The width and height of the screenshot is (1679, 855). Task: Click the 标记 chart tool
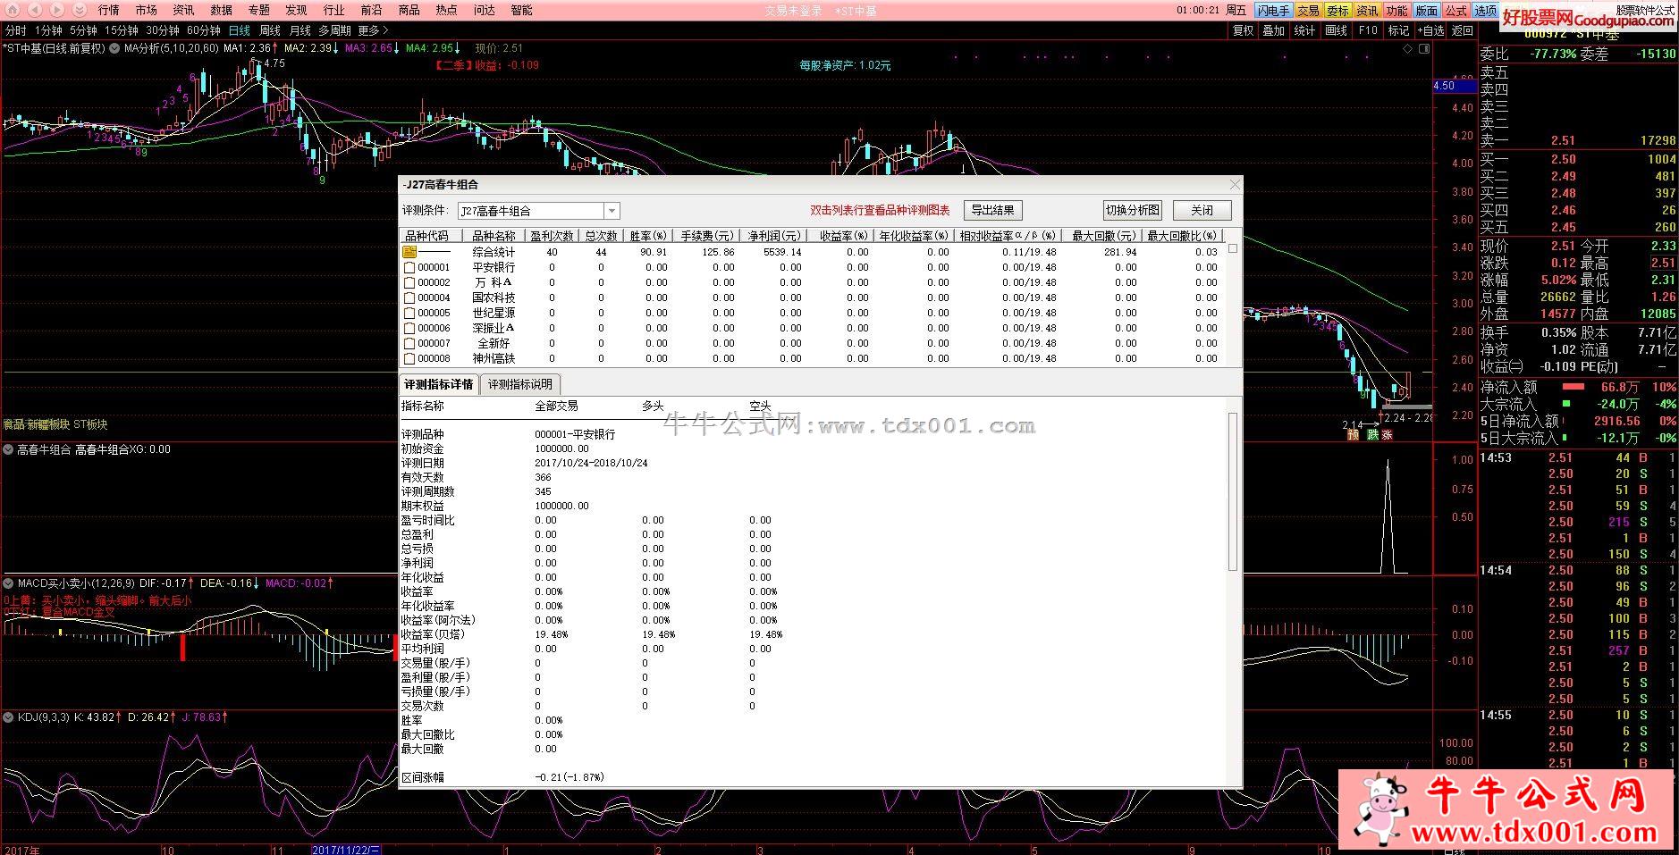tap(1398, 30)
